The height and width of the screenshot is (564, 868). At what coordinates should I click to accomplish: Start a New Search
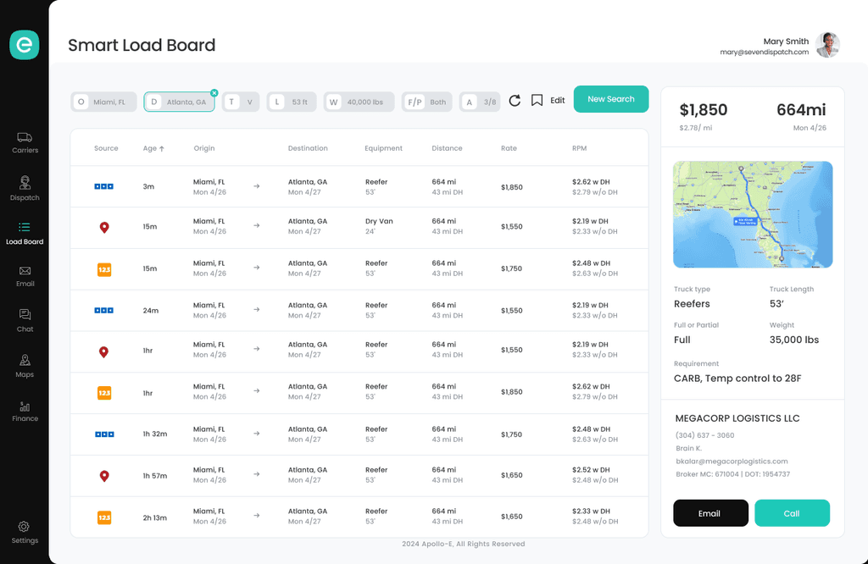click(611, 99)
